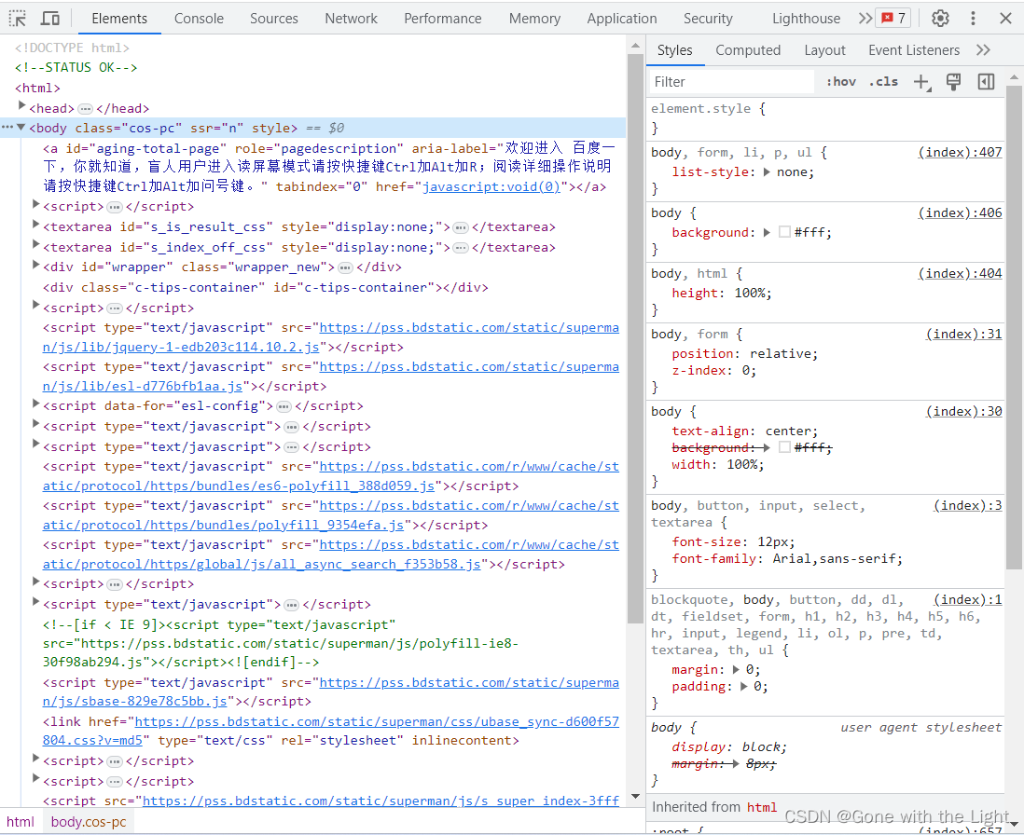Screen dimensions: 1024x835
Task: Click the Styles Filter input field
Action: 731,82
